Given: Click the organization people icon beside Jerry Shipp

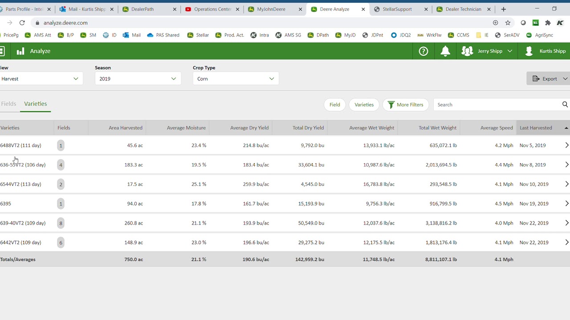Looking at the screenshot, I should coord(467,51).
